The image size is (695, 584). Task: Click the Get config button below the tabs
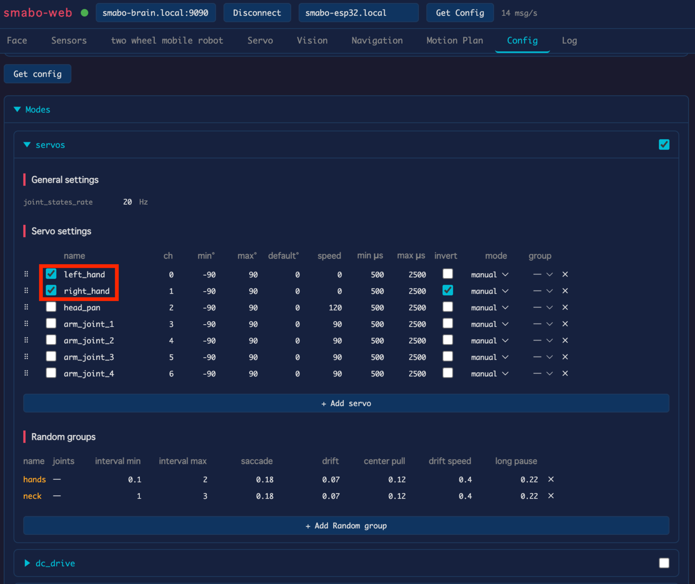[38, 74]
